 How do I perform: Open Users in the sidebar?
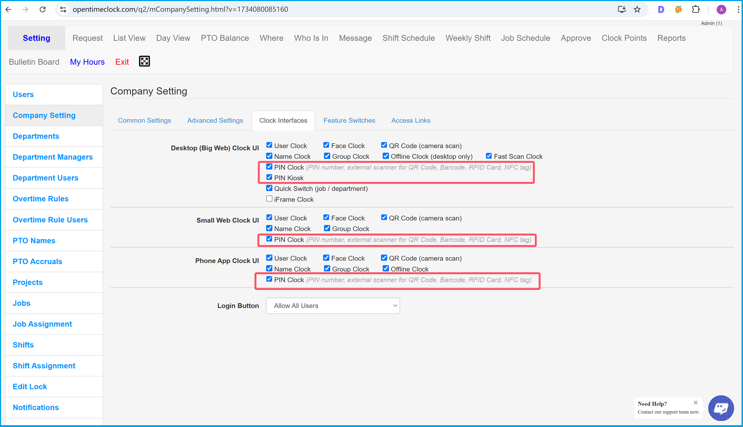pyautogui.click(x=54, y=95)
